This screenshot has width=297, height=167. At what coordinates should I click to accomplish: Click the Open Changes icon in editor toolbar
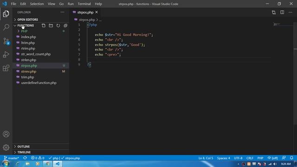click(x=274, y=13)
